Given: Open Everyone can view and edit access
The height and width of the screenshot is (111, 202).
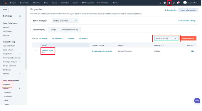Looking at the screenshot, I should pos(102,51).
